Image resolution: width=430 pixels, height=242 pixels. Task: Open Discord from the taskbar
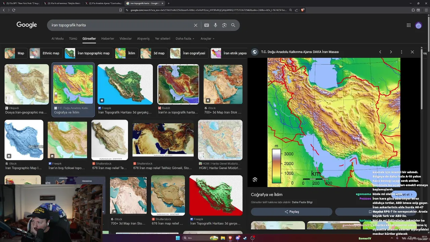coord(238,238)
